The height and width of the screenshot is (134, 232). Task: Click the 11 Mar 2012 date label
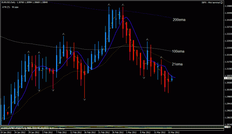(160, 133)
